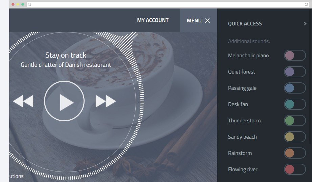The width and height of the screenshot is (312, 182).
Task: Toggle the Quiet forest sound on
Action: click(295, 72)
